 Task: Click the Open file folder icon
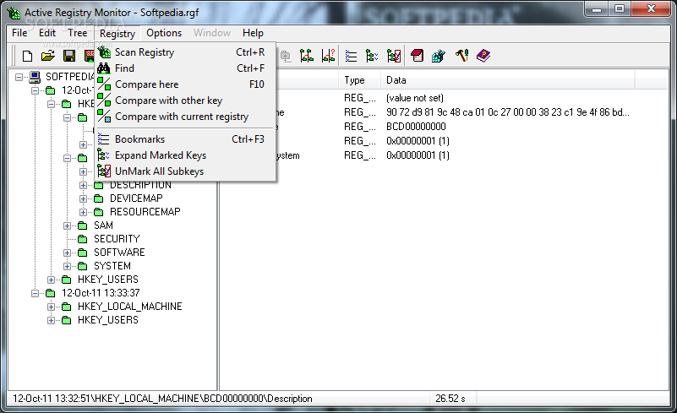click(x=48, y=56)
